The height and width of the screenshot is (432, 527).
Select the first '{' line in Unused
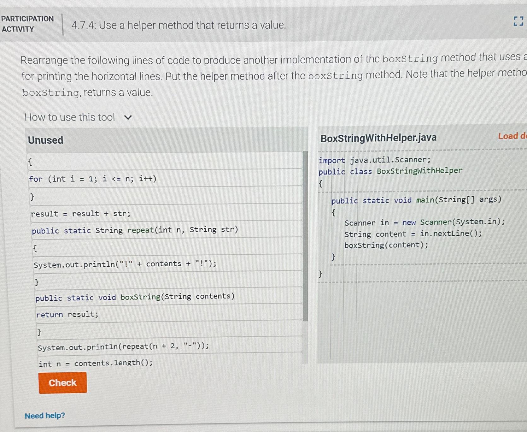pos(165,161)
